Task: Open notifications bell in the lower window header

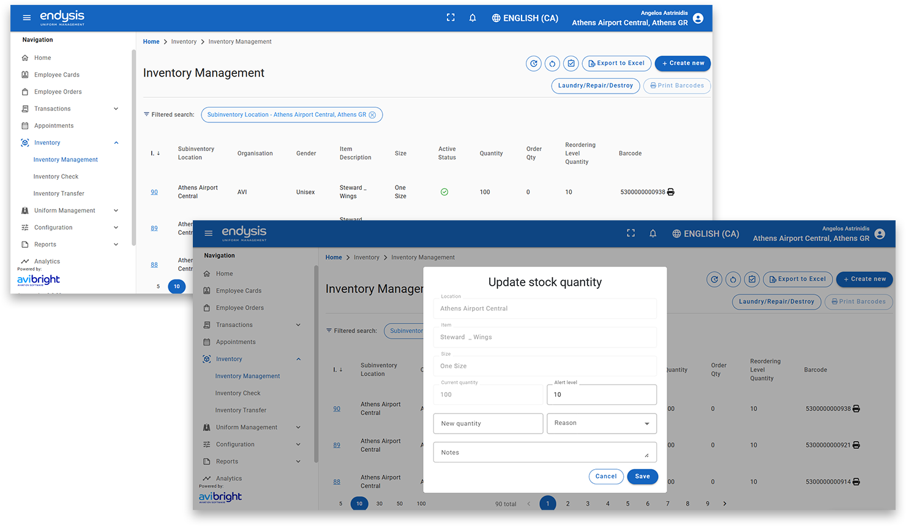Action: 653,234
